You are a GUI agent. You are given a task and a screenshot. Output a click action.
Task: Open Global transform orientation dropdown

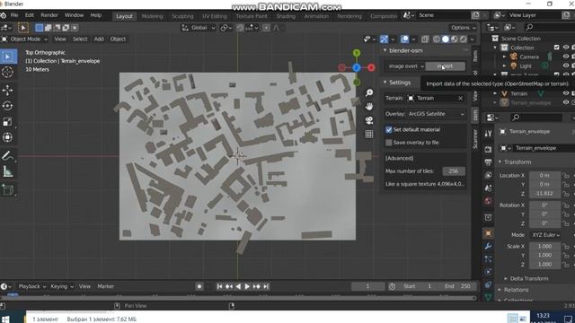[x=199, y=28]
